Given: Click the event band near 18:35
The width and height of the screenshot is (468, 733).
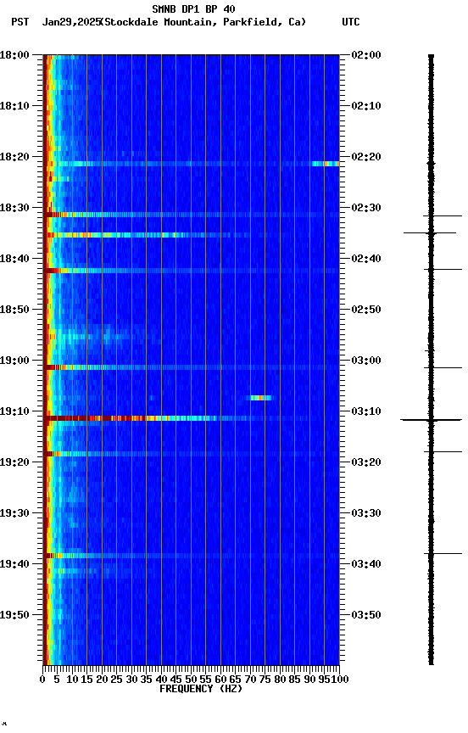Looking at the screenshot, I should tap(191, 235).
